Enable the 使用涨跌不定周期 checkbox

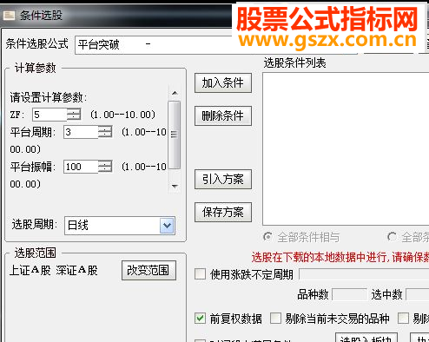pos(201,274)
